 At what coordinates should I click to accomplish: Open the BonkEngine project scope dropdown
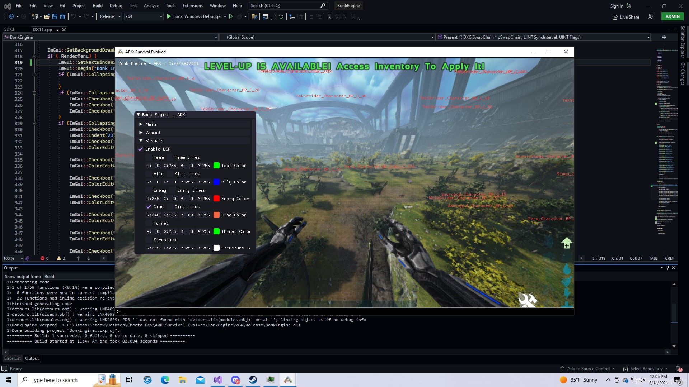(x=111, y=37)
